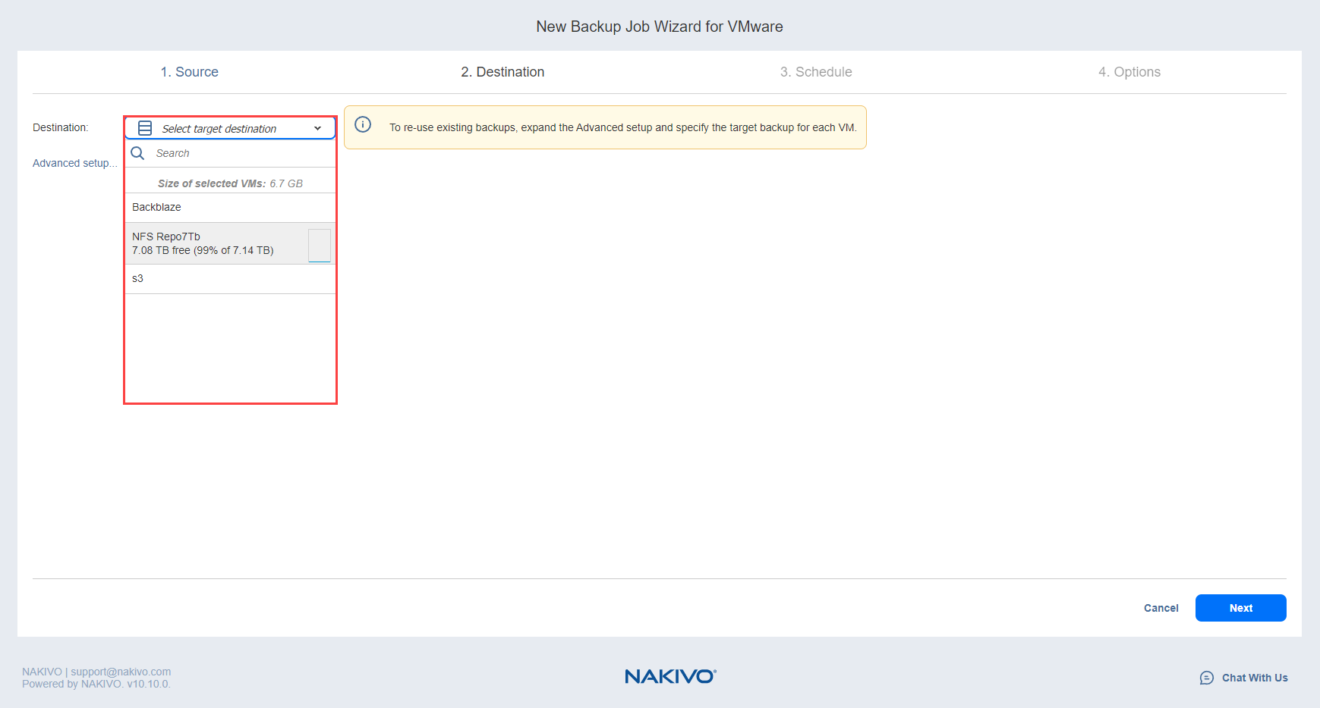Collapse the destination list with its chevron arrow

pos(317,128)
